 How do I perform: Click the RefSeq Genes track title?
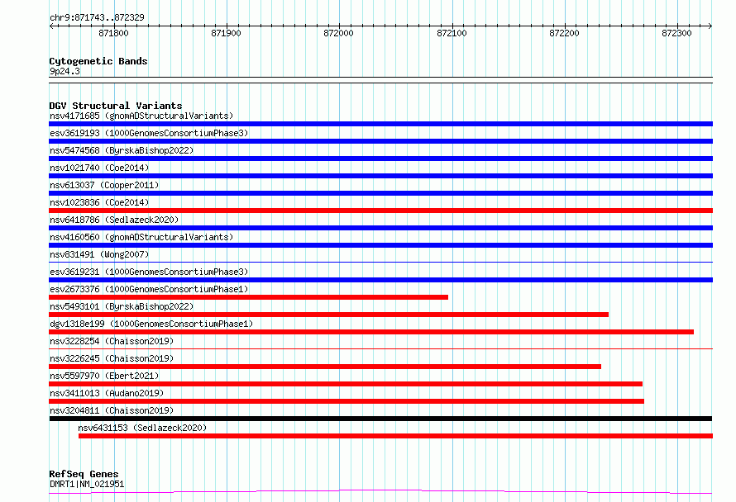[84, 474]
